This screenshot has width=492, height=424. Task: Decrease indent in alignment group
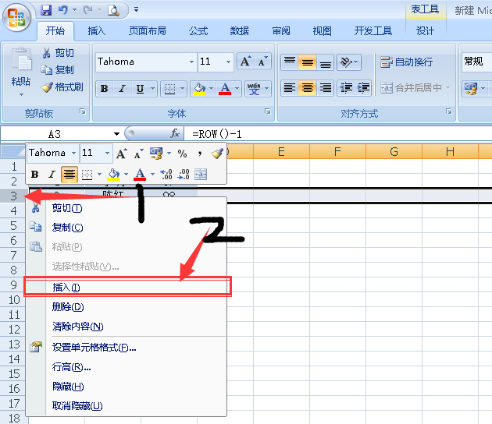coord(346,88)
